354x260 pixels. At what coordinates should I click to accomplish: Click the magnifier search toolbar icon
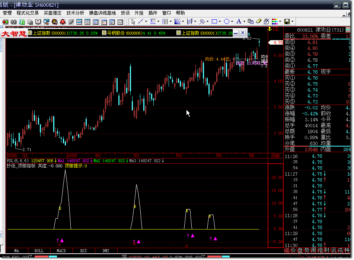coord(46,22)
